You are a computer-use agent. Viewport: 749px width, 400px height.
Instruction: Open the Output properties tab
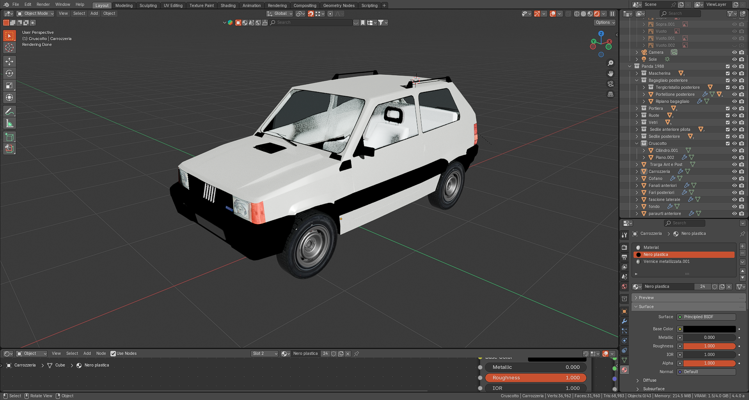(x=625, y=257)
